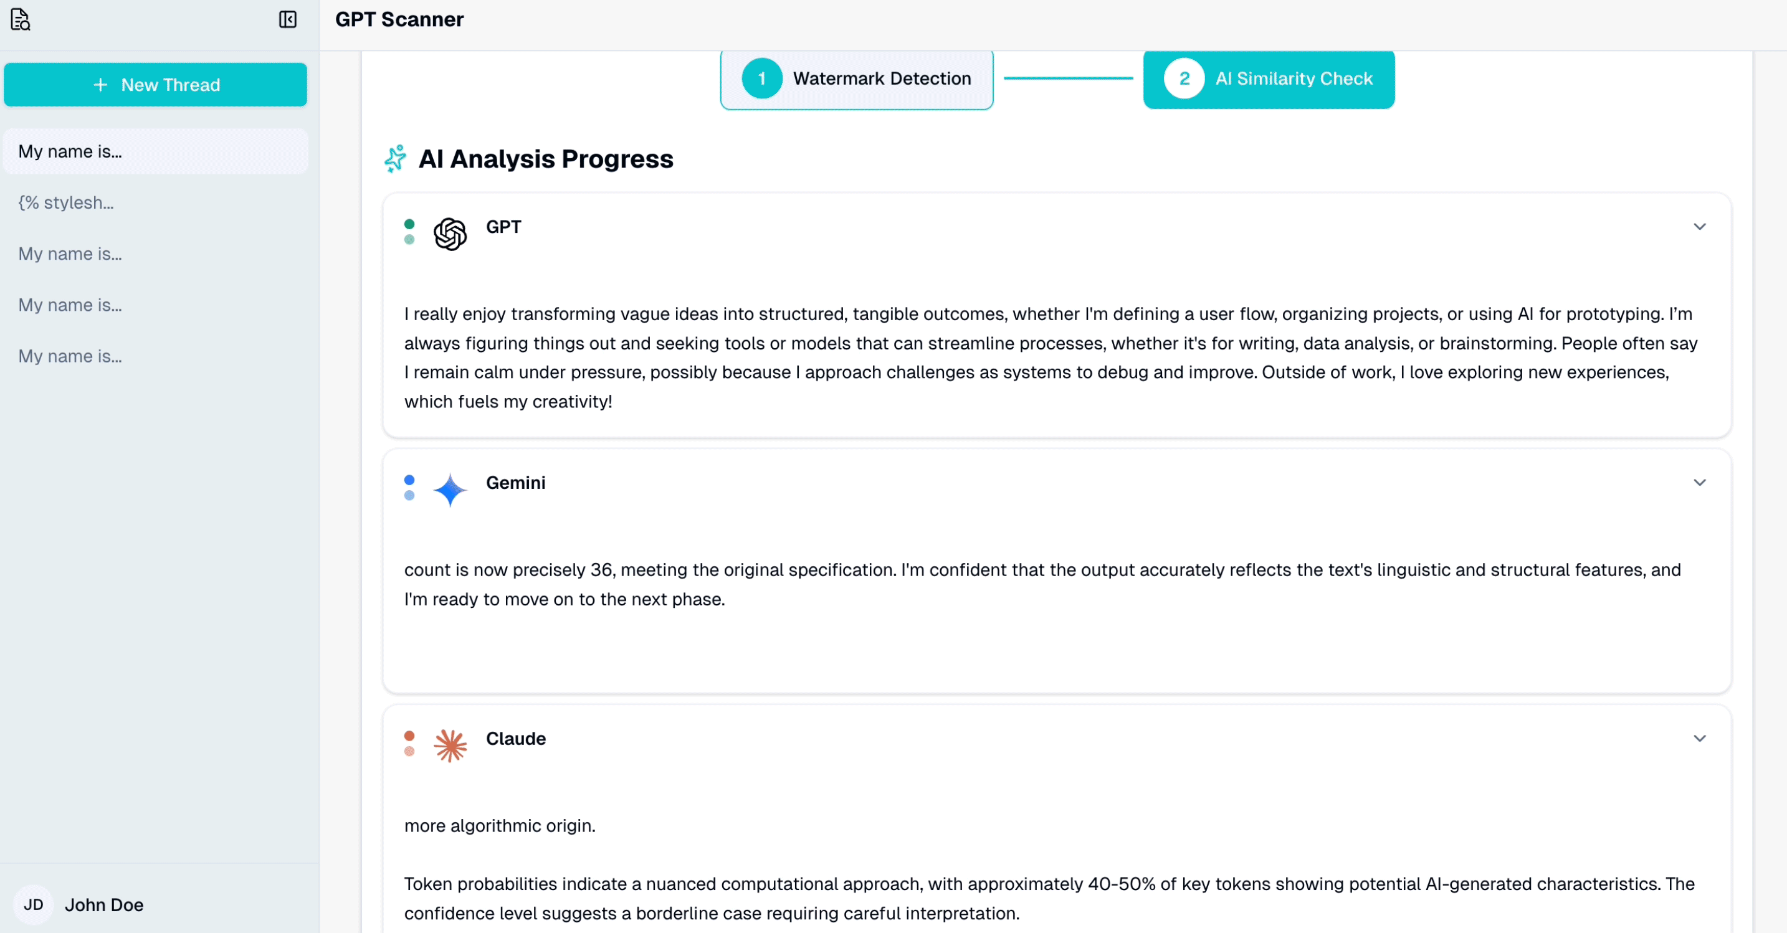Image resolution: width=1787 pixels, height=933 pixels.
Task: Click the step 2 number circle
Action: point(1183,79)
